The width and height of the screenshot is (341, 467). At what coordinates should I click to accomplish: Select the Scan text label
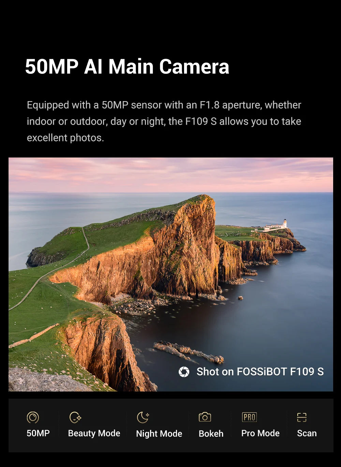pyautogui.click(x=307, y=433)
